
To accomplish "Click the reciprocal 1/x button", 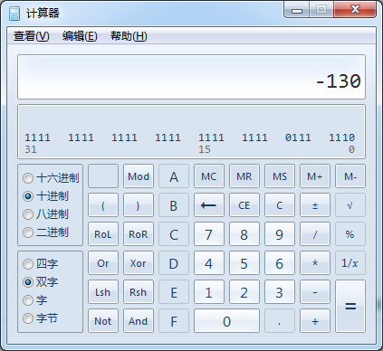I will (x=350, y=263).
